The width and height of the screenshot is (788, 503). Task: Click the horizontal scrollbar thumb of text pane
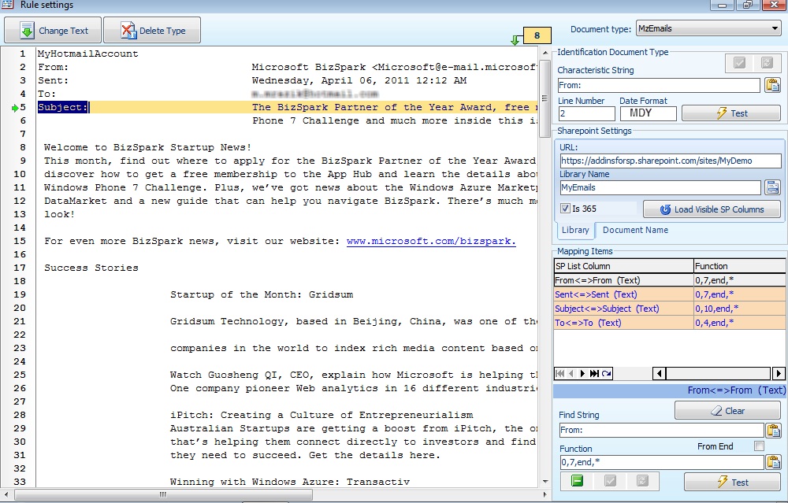click(x=164, y=494)
